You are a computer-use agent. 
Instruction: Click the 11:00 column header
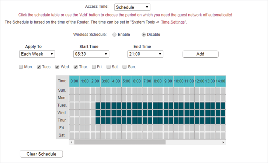coord(189,81)
